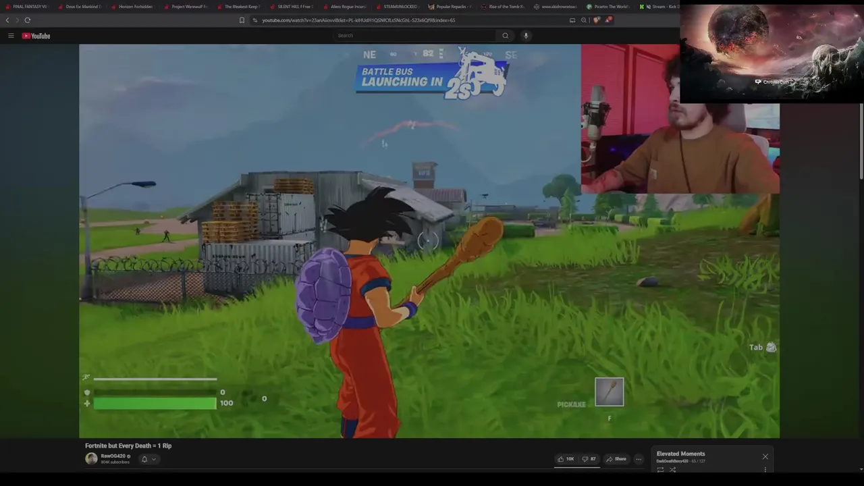
Task: Click the browser forward arrow
Action: 18,20
